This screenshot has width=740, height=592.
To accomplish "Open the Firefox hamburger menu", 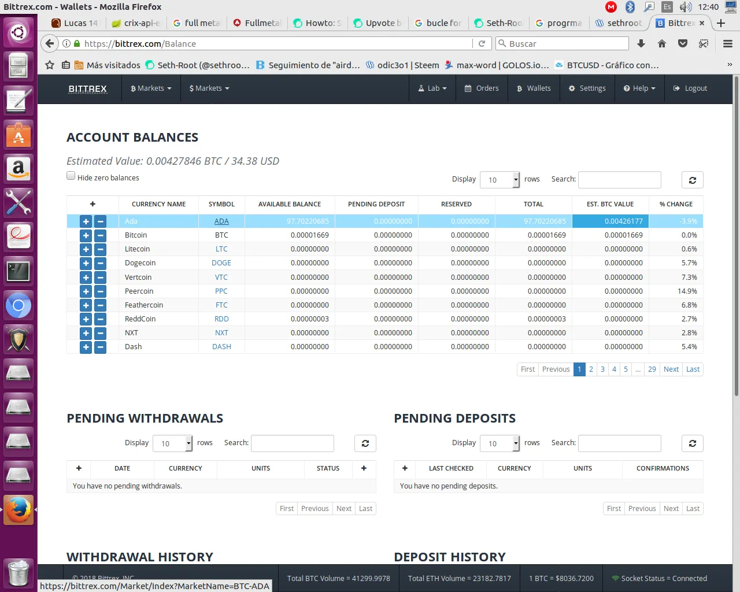I will pyautogui.click(x=728, y=43).
